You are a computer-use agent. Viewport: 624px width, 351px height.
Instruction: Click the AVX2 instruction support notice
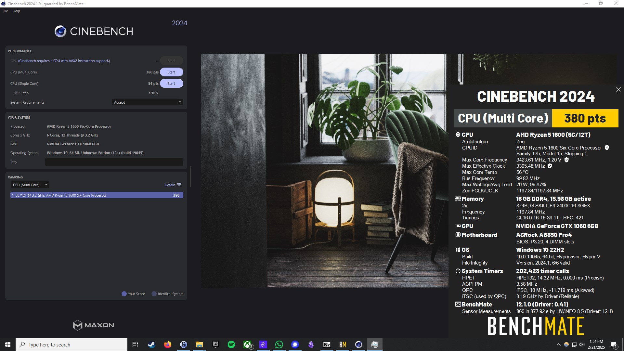coord(64,61)
